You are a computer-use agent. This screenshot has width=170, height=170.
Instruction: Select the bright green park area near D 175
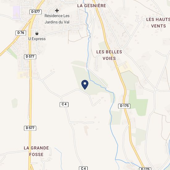138,102
